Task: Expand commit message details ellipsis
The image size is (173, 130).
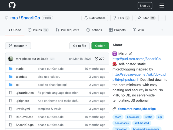Action: click(x=52, y=59)
